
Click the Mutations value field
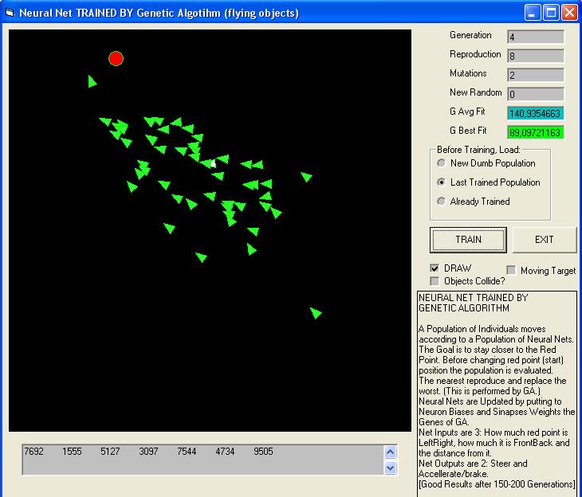point(535,75)
